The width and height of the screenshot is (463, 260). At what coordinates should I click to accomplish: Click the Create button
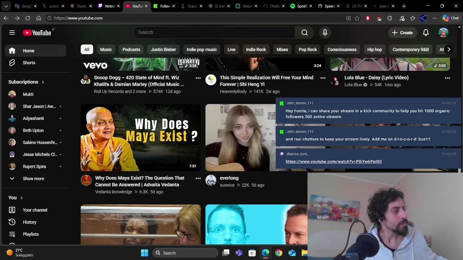point(402,32)
